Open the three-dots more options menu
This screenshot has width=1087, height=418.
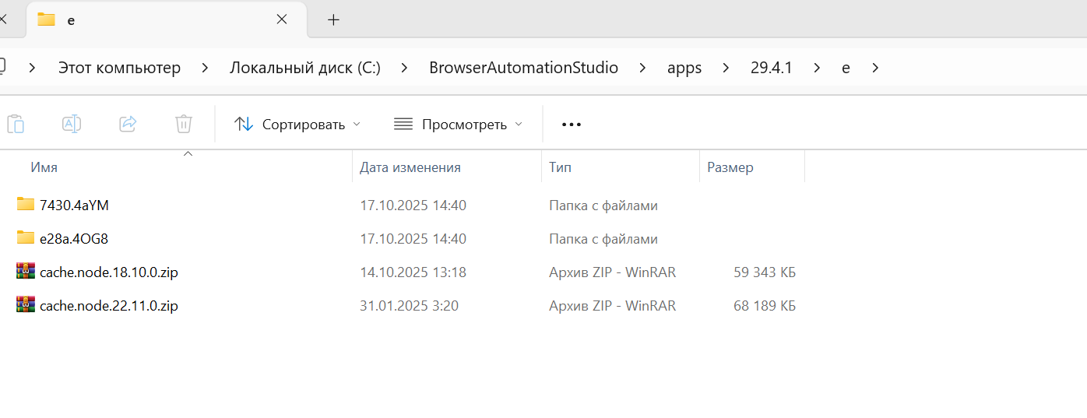tap(572, 125)
